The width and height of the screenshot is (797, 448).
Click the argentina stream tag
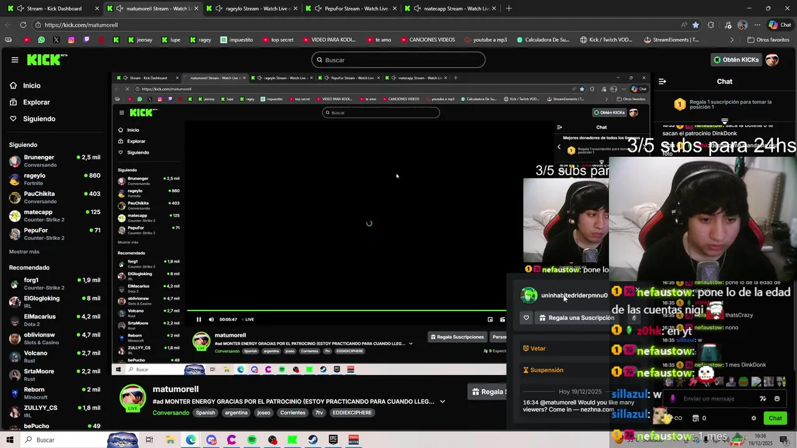pos(236,413)
